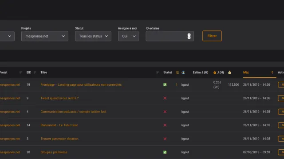The width and height of the screenshot is (284, 159).
Task: Click the action button in Trouver partenaire row
Action: (281, 139)
